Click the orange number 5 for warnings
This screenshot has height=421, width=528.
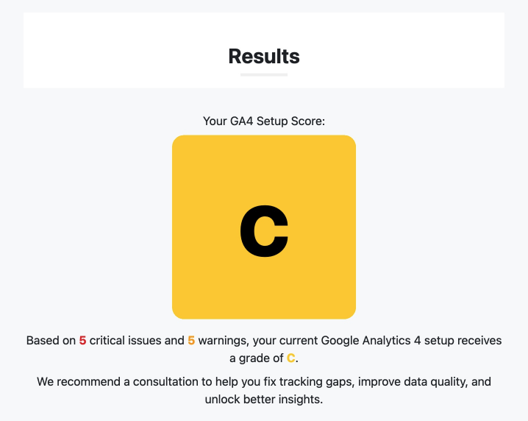click(191, 341)
